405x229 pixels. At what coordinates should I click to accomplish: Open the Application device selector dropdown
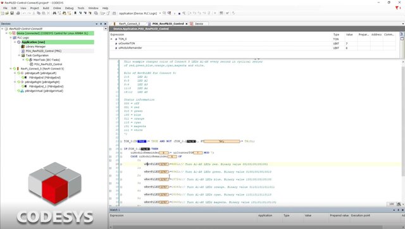click(160, 13)
